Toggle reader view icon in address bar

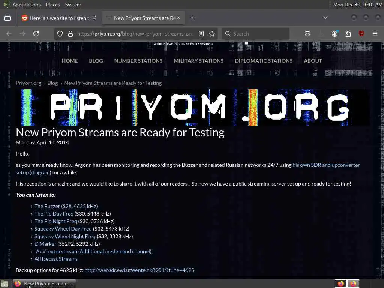coord(201,34)
